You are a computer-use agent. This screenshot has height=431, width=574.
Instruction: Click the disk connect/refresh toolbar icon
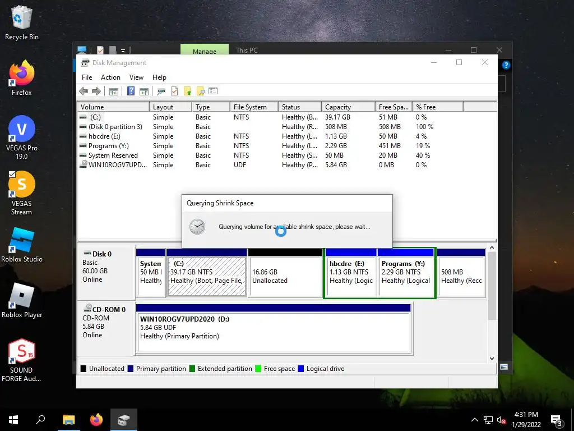pyautogui.click(x=161, y=91)
